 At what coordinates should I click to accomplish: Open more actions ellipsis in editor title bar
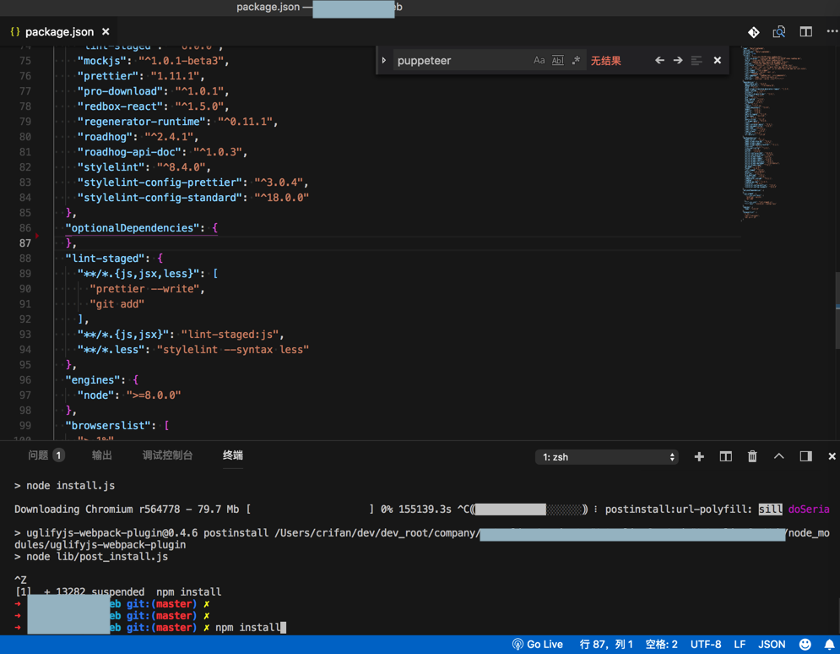832,32
